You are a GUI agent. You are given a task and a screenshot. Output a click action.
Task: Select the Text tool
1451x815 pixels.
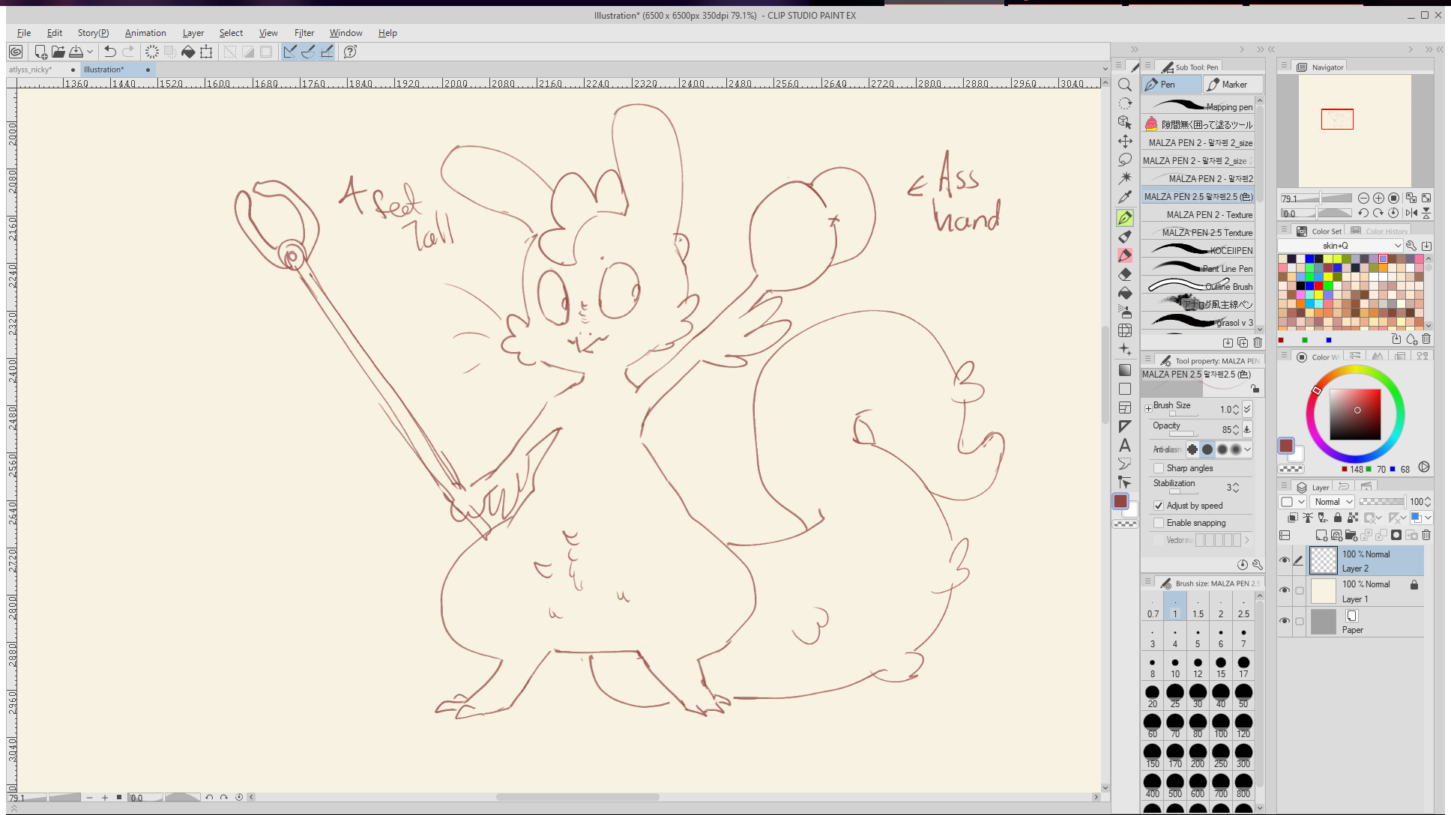pos(1124,445)
